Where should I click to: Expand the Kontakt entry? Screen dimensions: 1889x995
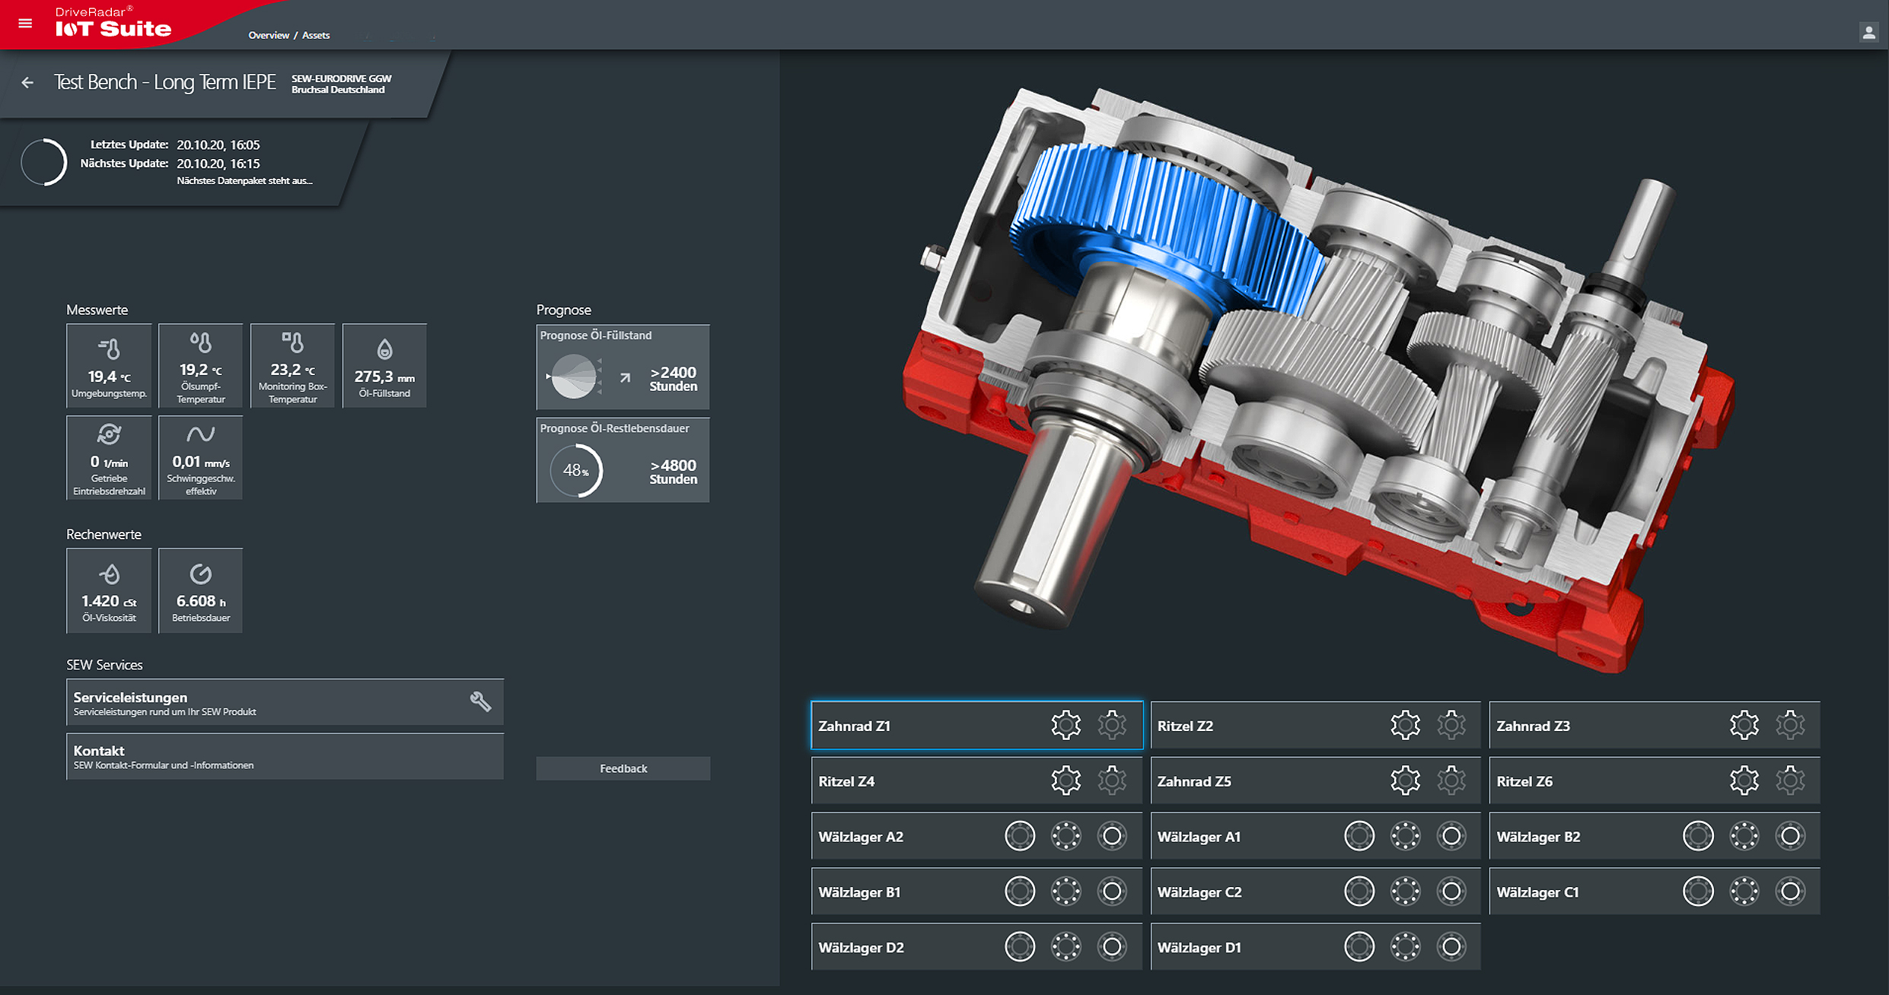[285, 756]
